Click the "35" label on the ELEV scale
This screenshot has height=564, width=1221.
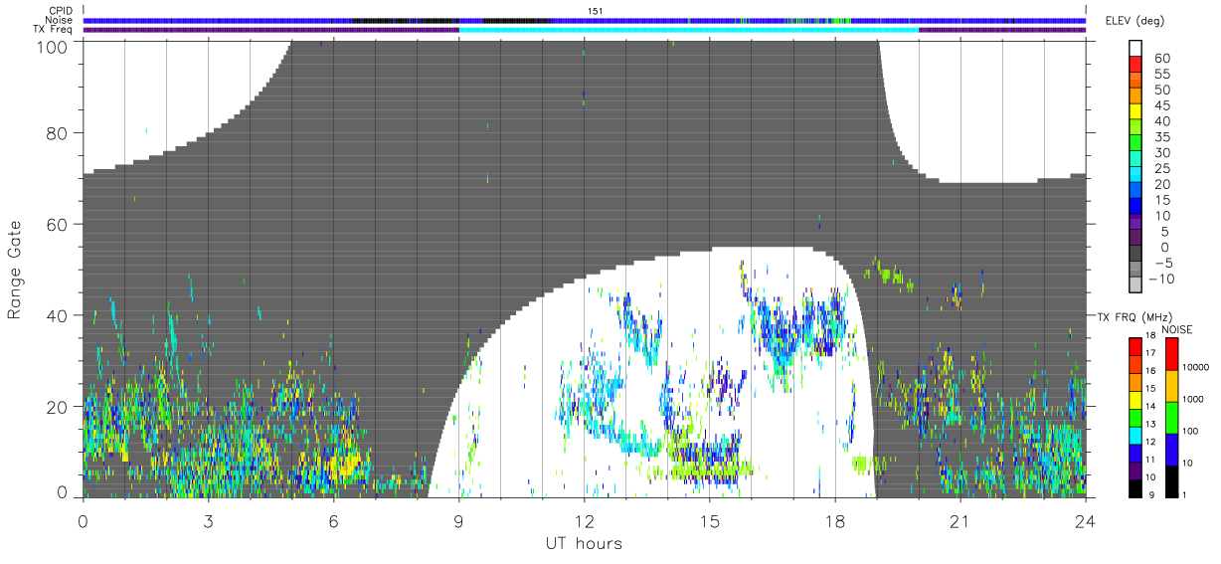(x=1161, y=138)
